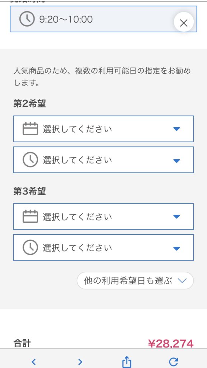Click the arrow on the 第2希望 time field
207x368 pixels.
[176, 161]
